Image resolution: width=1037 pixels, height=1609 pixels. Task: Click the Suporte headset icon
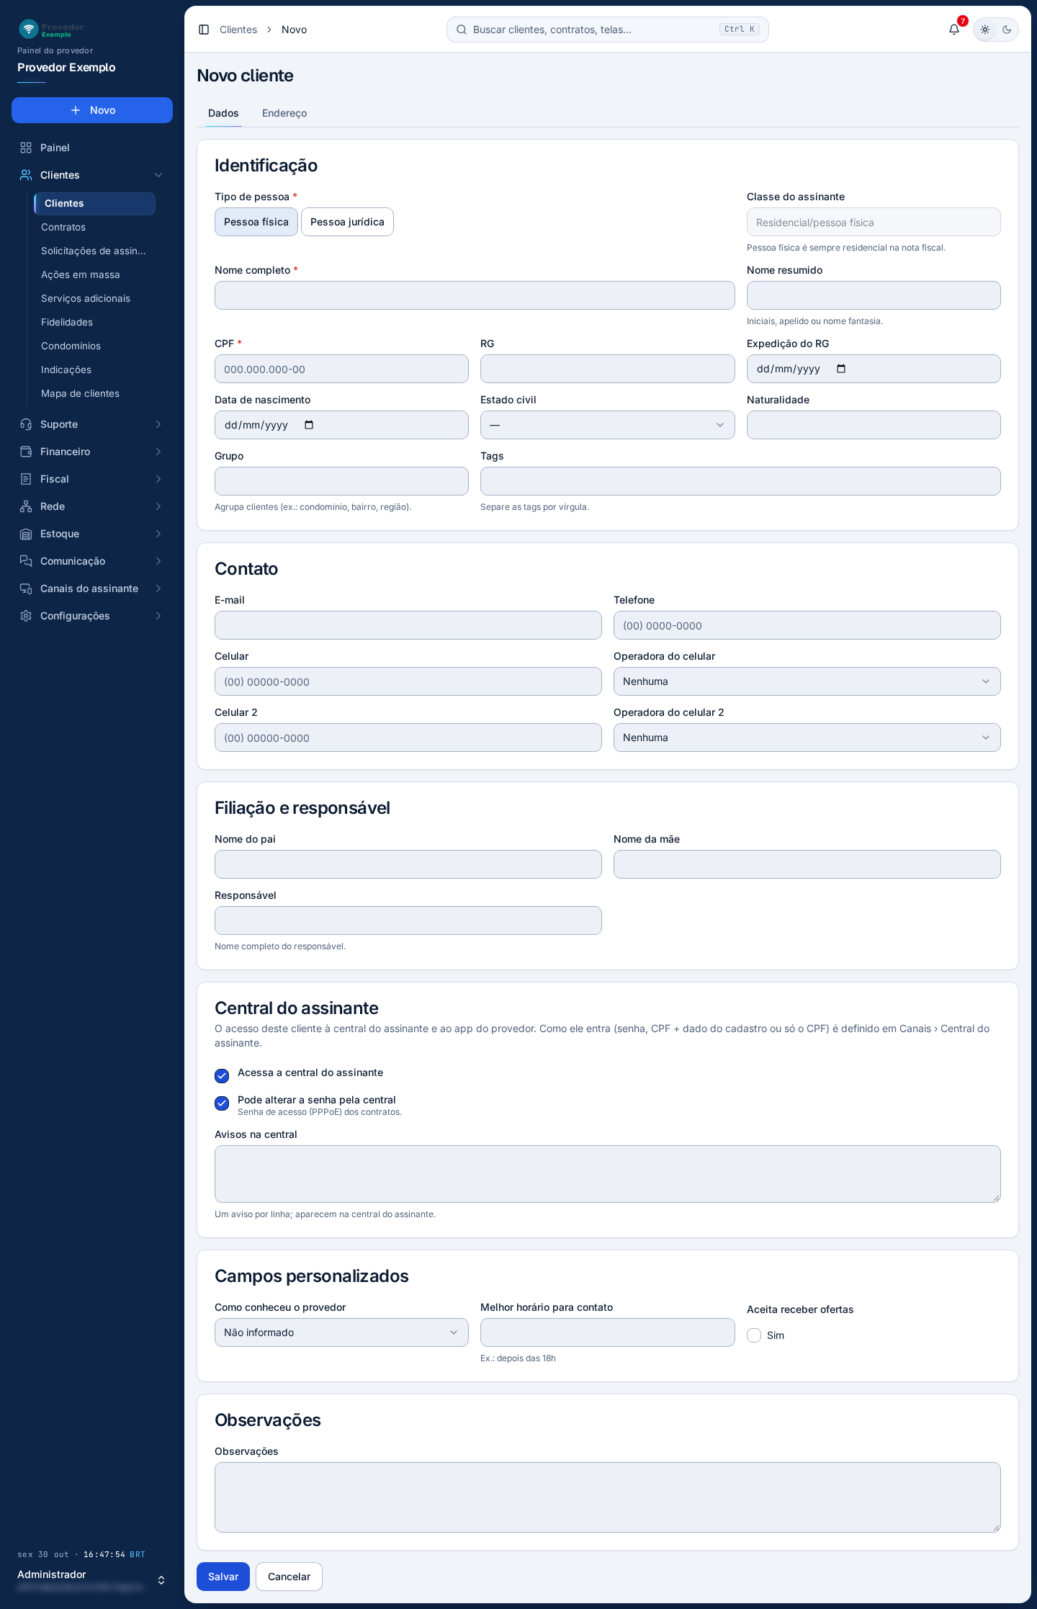coord(26,424)
